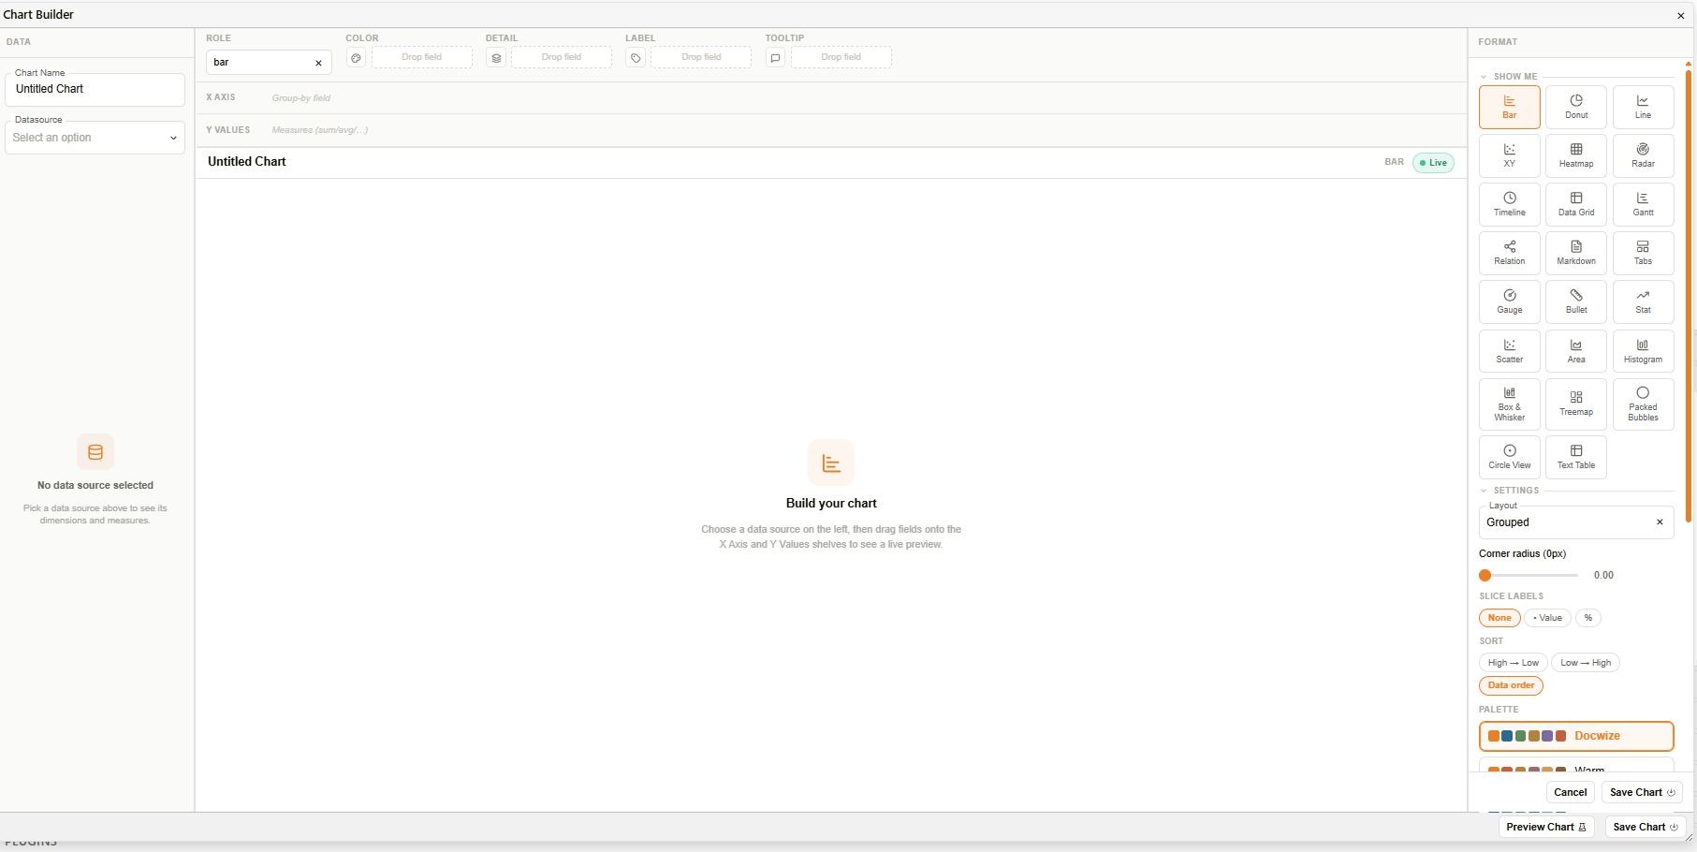Open the Datasource dropdown
The width and height of the screenshot is (1697, 852).
pyautogui.click(x=95, y=138)
